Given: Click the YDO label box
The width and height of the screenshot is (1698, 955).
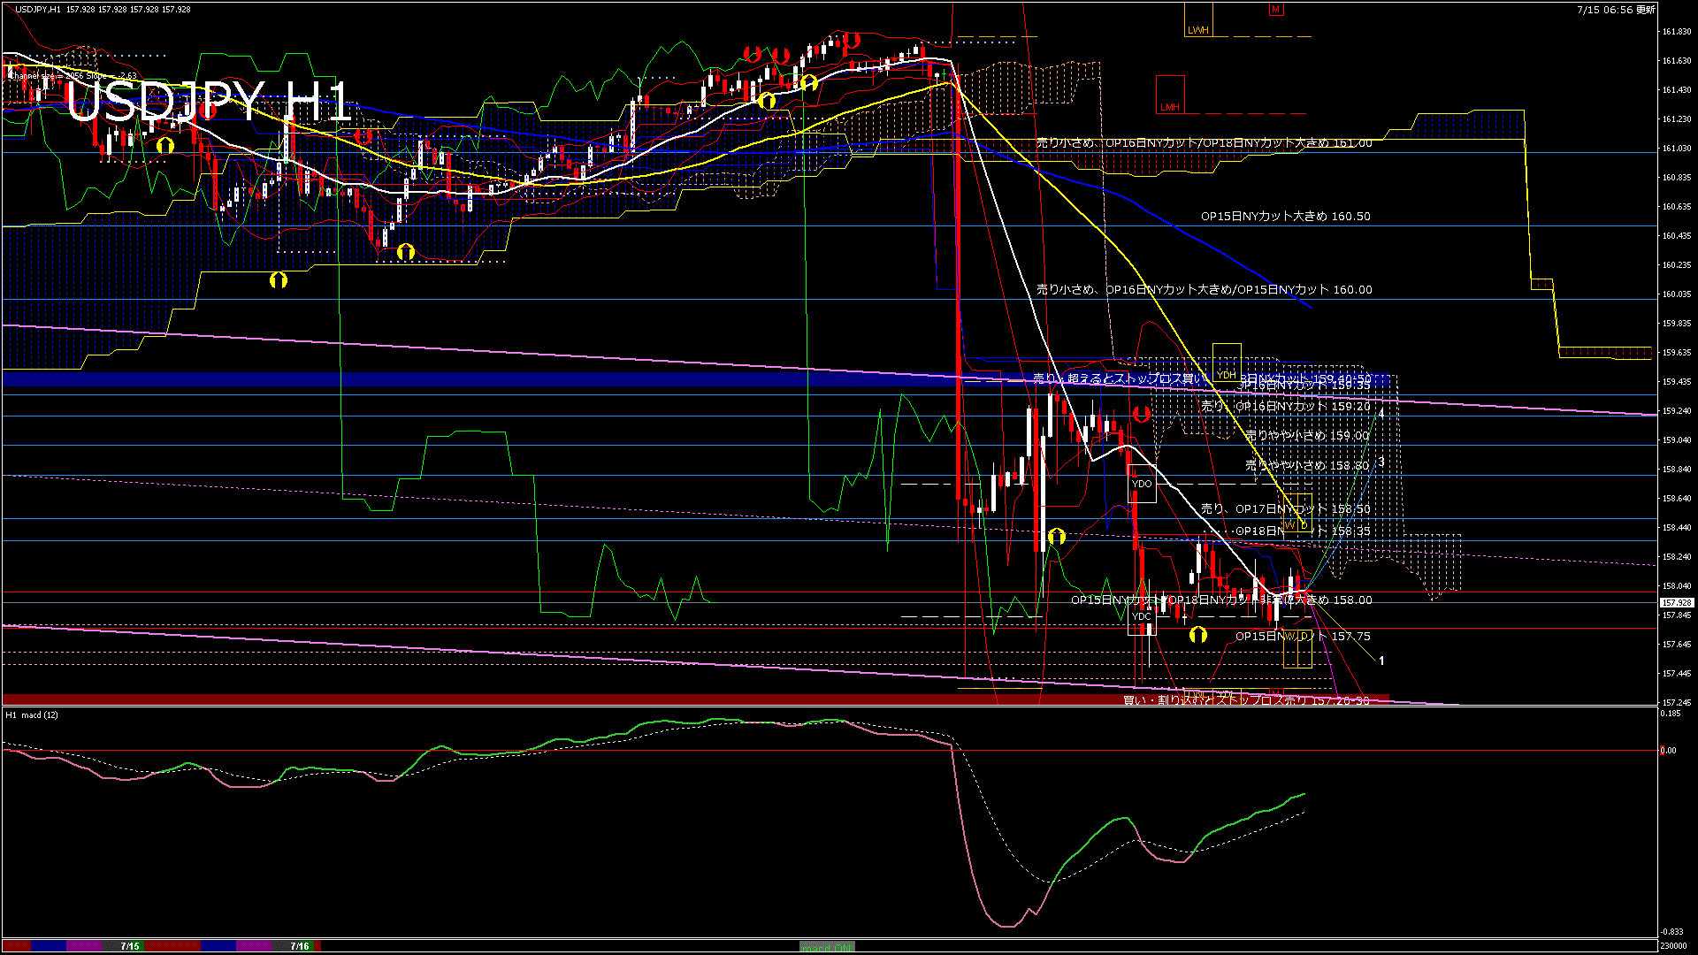Looking at the screenshot, I should point(1142,484).
